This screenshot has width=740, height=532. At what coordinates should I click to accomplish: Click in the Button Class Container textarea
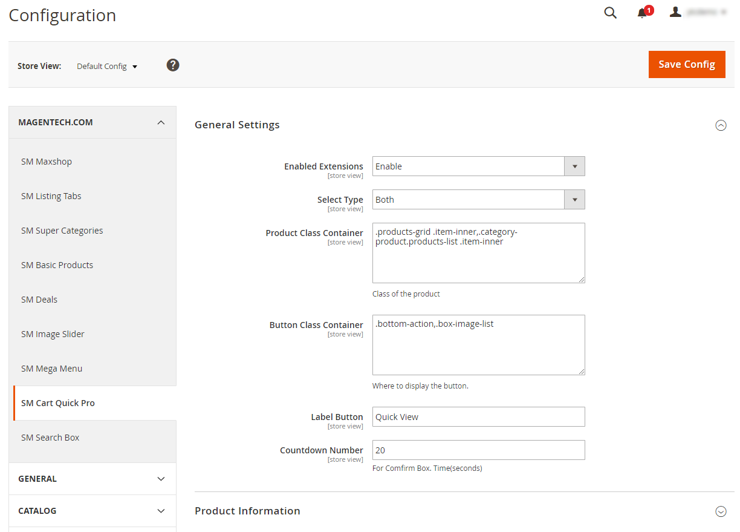point(478,345)
